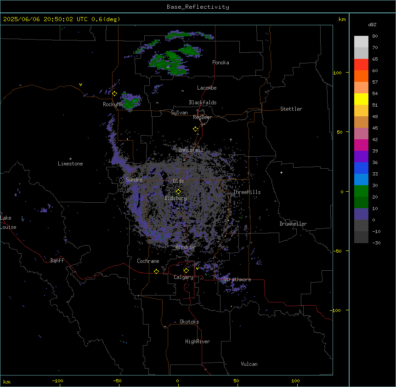This screenshot has height=387, width=396.
Task: Click the yellow diamond marker below Cochrane
Action: (156, 271)
